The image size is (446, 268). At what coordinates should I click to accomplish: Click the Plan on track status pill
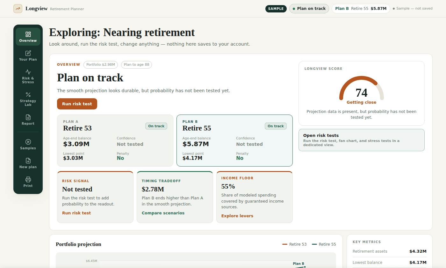point(309,9)
